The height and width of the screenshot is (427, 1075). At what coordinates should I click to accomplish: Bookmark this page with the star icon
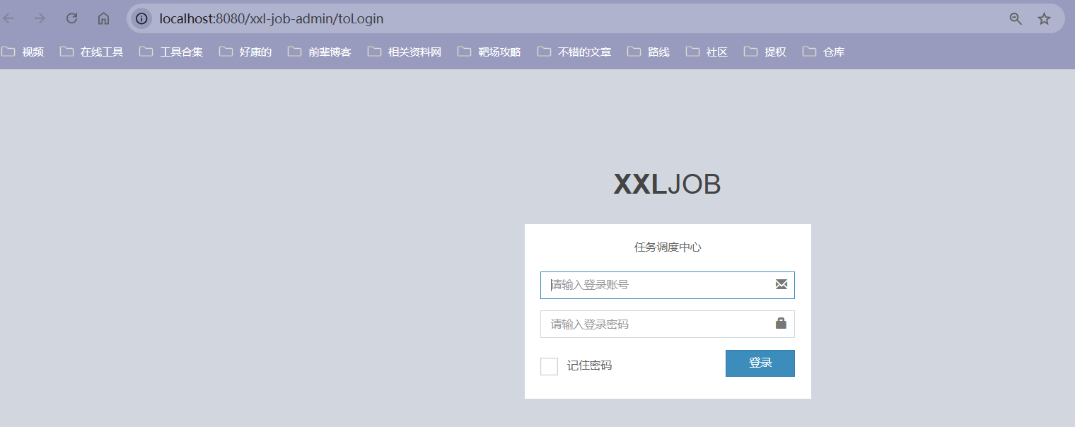(x=1044, y=19)
